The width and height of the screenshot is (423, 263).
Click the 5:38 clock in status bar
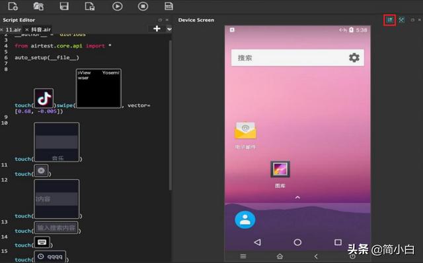[362, 30]
